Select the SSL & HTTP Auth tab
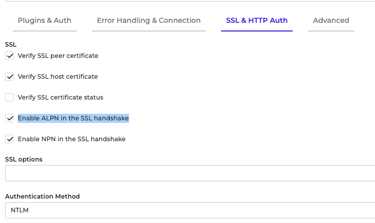 pos(257,20)
